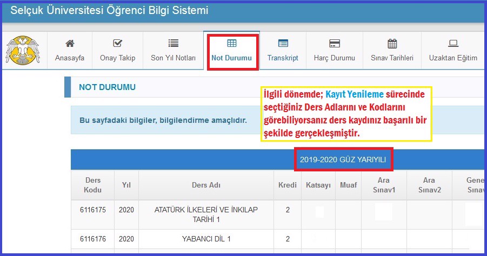Open the Transkript tab
The height and width of the screenshot is (256, 487).
[283, 58]
